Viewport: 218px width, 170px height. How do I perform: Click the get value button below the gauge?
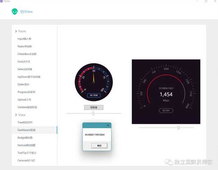pyautogui.click(x=94, y=107)
